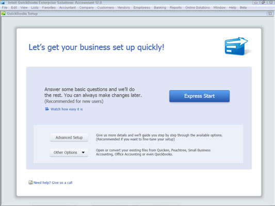Open the Customers menu
This screenshot has width=275, height=206.
tap(105, 8)
